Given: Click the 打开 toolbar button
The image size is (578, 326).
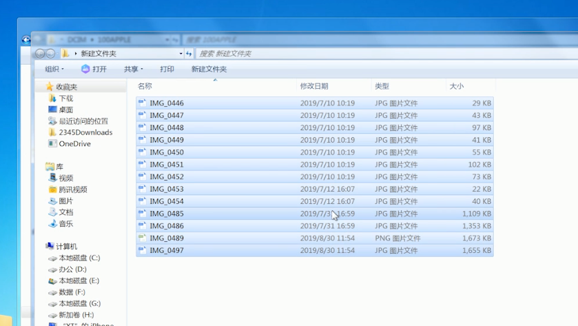Looking at the screenshot, I should tap(94, 69).
